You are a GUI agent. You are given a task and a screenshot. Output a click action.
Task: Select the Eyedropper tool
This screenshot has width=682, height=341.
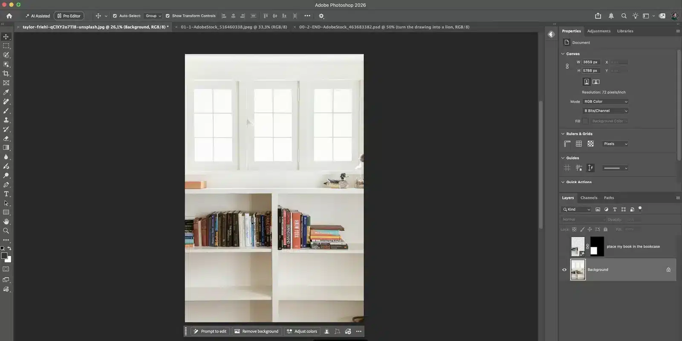(x=6, y=92)
